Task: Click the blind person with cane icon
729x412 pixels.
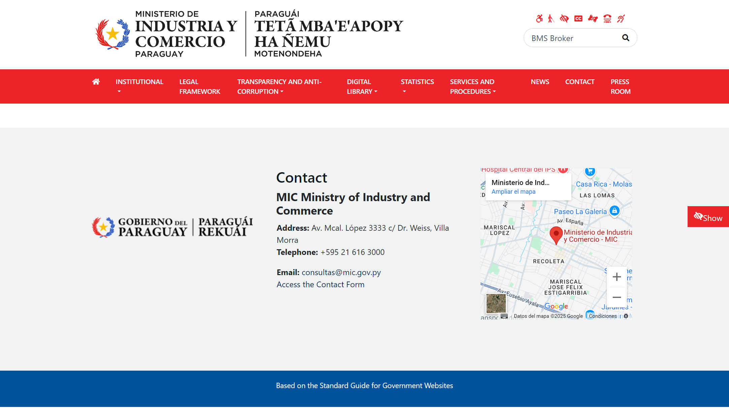Action: 551,18
